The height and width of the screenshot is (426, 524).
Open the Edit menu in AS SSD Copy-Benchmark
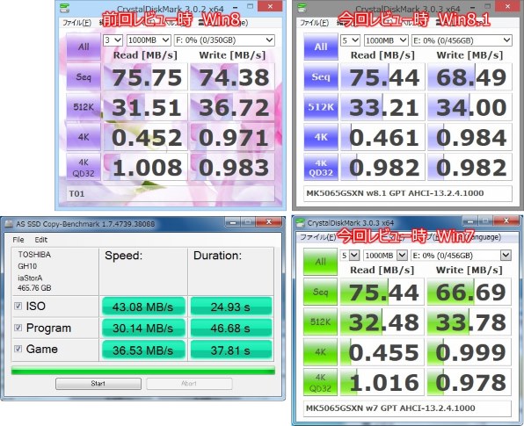point(40,240)
